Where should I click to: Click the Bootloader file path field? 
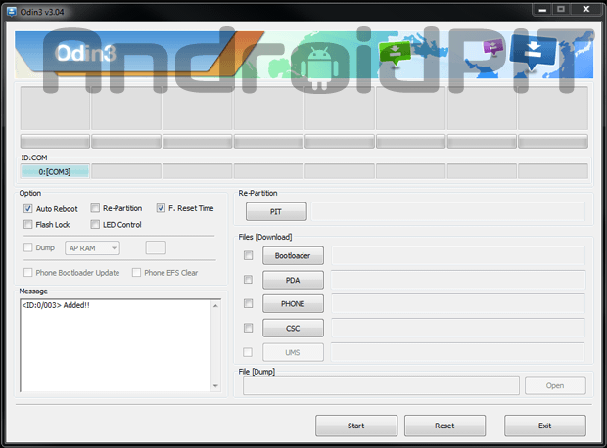458,255
